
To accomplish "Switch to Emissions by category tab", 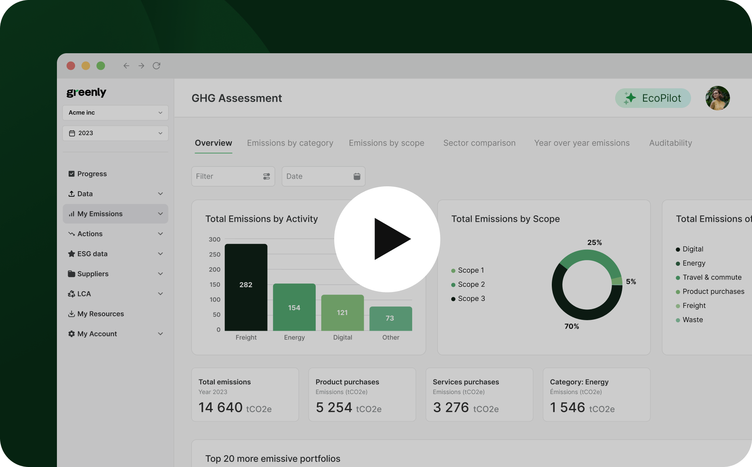I will pos(290,143).
